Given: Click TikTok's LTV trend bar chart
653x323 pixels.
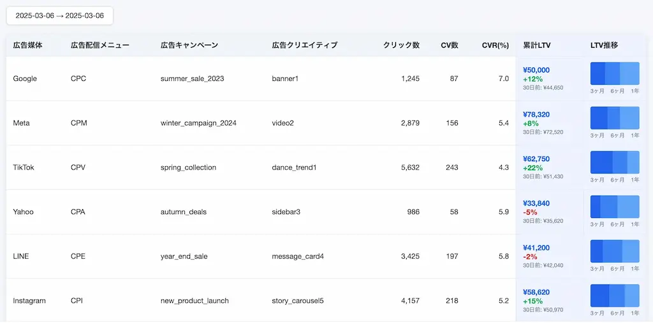Looking at the screenshot, I should point(615,162).
